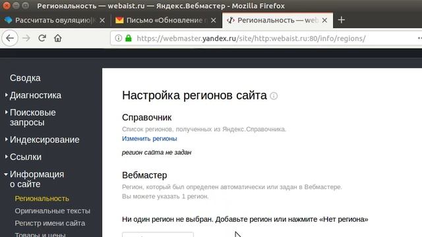The image size is (422, 237).
Task: Open 'Регистр имени сайта' sidebar link
Action: pos(50,223)
